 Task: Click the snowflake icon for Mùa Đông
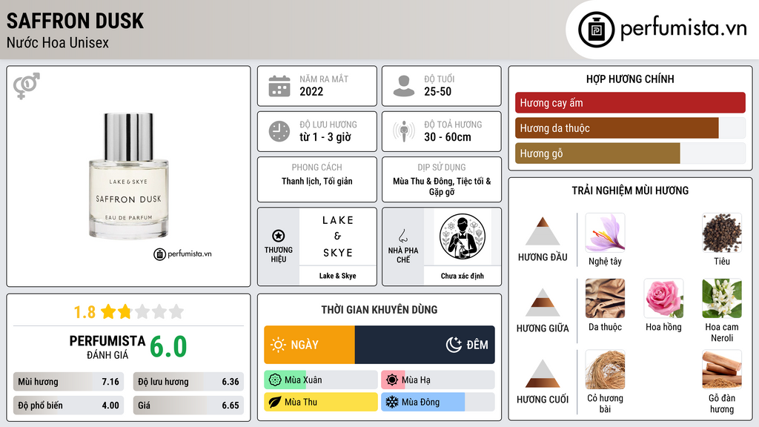click(x=392, y=402)
